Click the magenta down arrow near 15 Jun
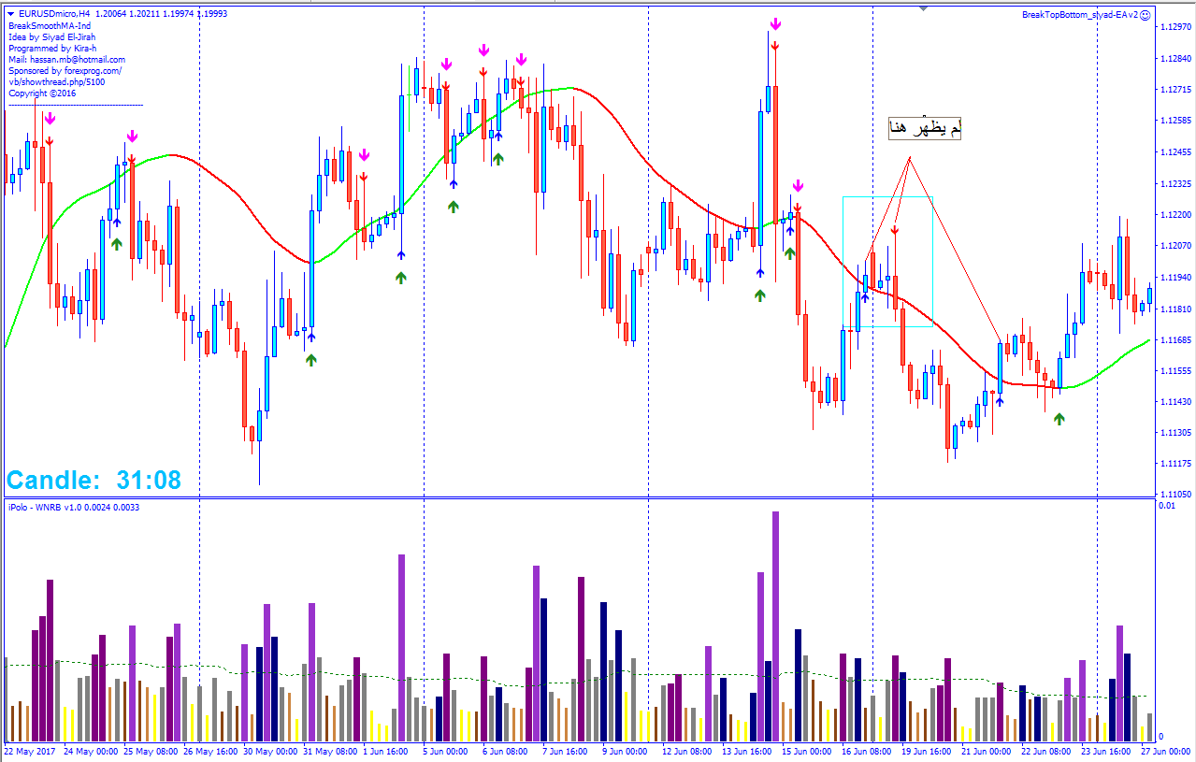Viewport: 1196px width, 762px height. [798, 186]
